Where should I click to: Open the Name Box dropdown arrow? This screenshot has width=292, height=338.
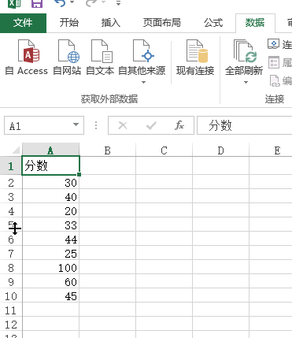76,124
